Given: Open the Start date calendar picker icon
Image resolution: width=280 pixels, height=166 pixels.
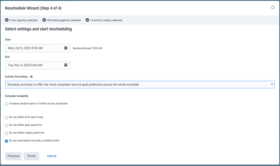Looking at the screenshot, I should pyautogui.click(x=66, y=48).
